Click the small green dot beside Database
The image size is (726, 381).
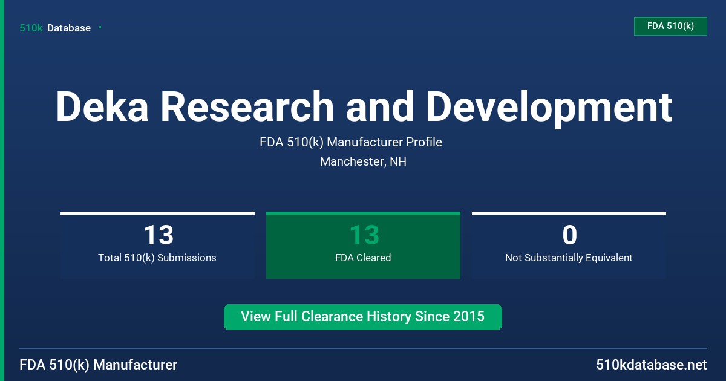(100, 27)
